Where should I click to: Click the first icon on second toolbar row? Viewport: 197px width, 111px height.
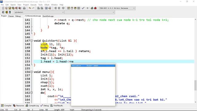point(3,12)
